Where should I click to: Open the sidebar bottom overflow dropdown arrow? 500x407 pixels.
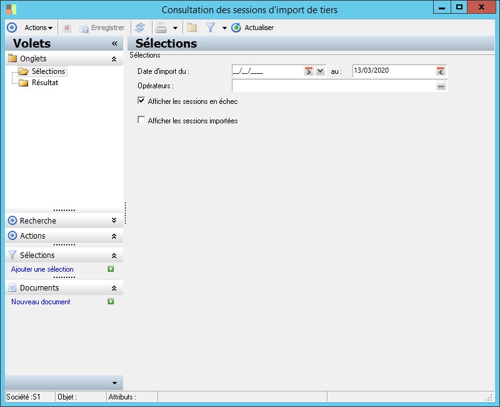click(114, 383)
